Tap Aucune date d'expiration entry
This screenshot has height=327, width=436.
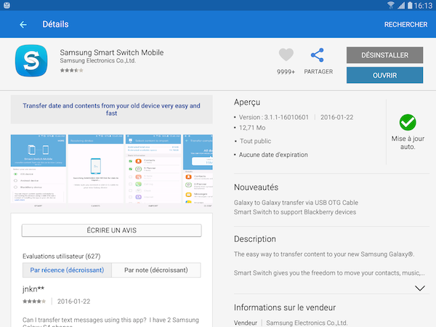click(x=273, y=155)
